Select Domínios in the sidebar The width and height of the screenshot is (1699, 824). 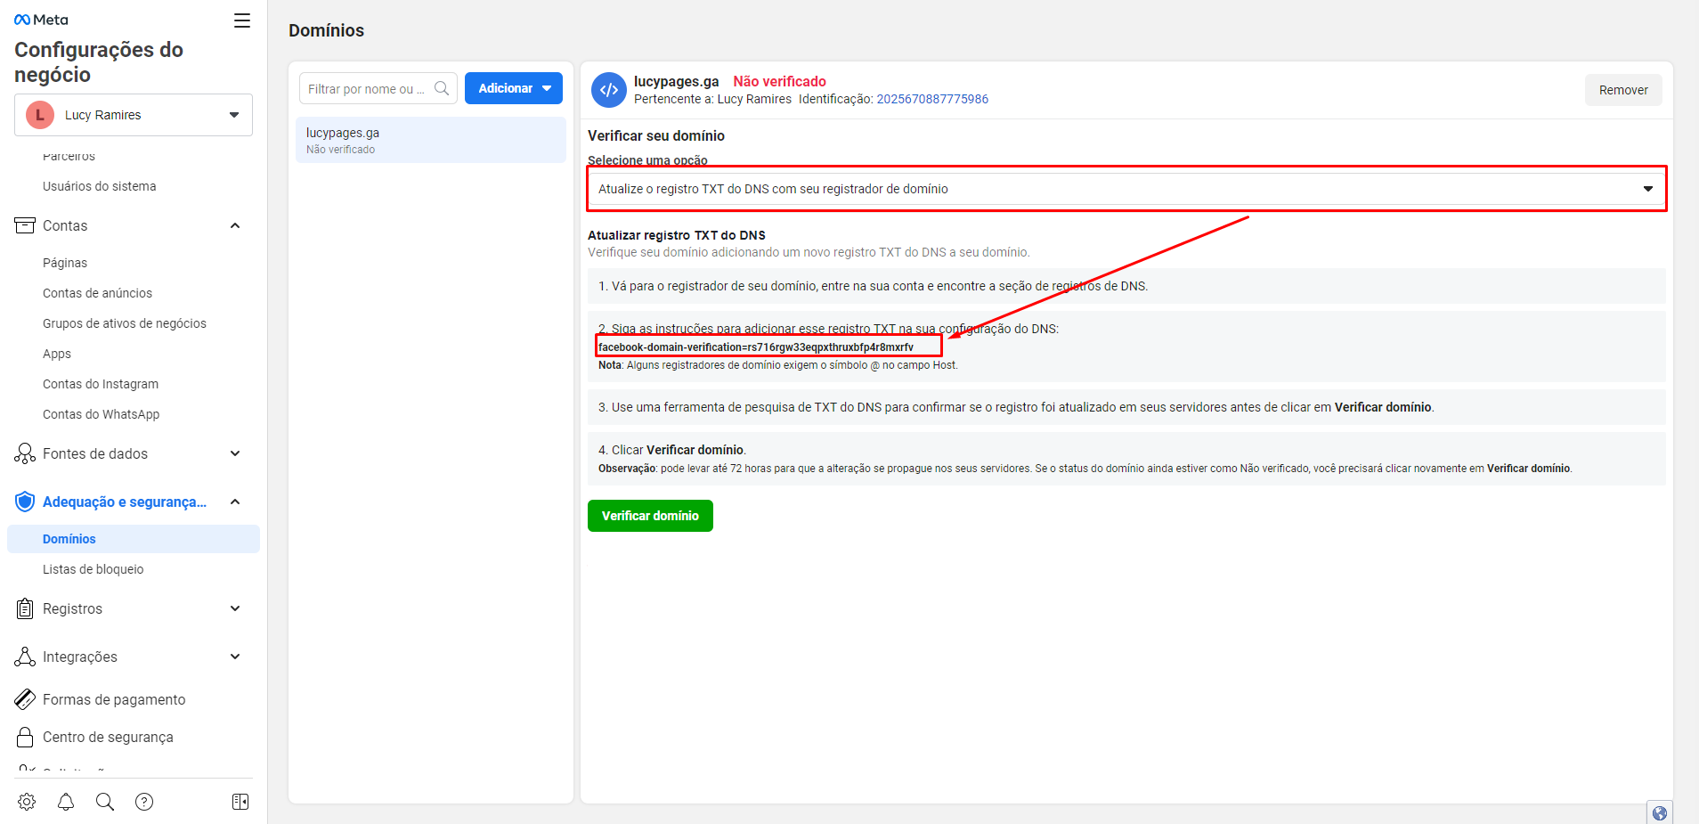pos(134,539)
